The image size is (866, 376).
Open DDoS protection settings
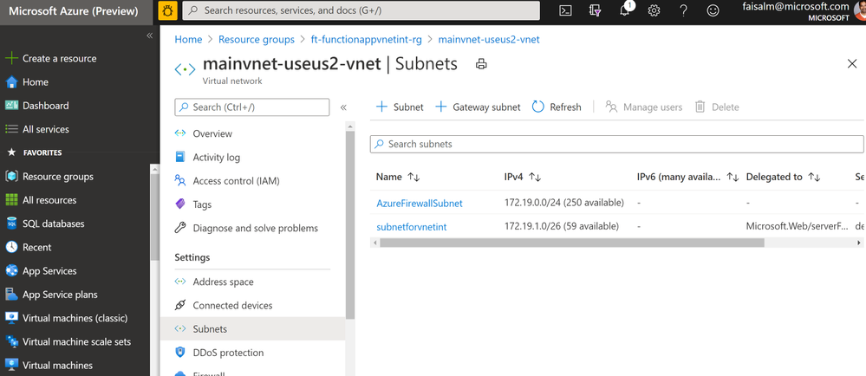tap(228, 353)
